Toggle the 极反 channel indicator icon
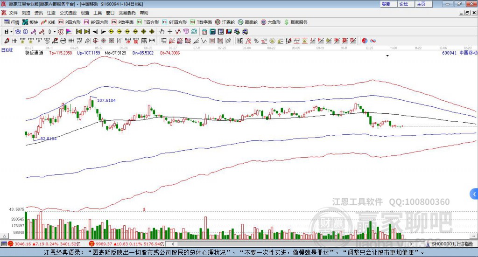The height and width of the screenshot is (257, 478). point(61,32)
